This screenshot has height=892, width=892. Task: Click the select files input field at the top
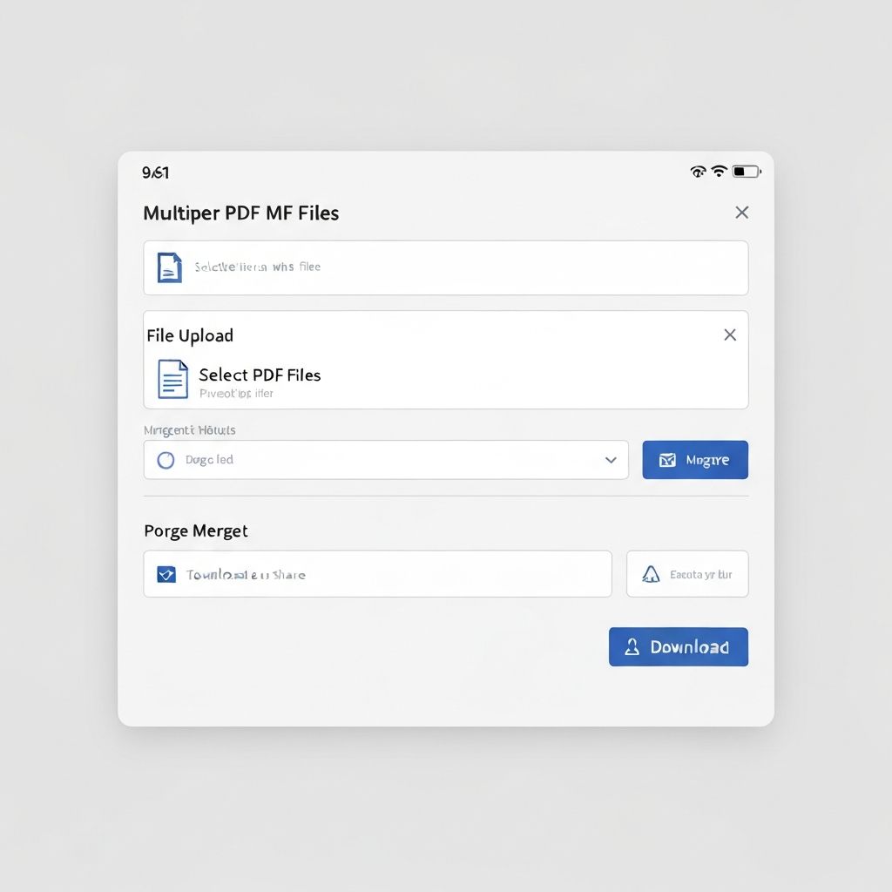point(446,267)
